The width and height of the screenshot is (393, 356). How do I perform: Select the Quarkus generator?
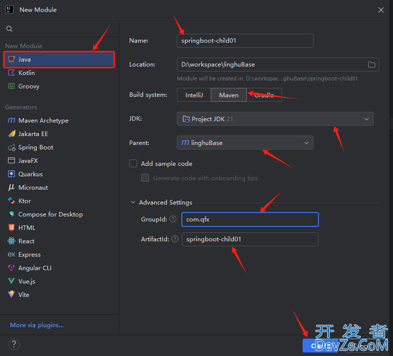[59, 174]
